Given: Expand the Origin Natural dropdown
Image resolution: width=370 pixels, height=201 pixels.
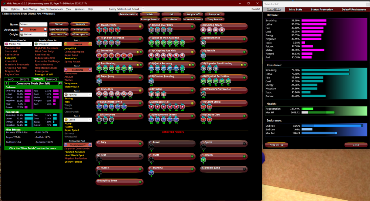Looking at the screenshot, I should tap(33, 34).
